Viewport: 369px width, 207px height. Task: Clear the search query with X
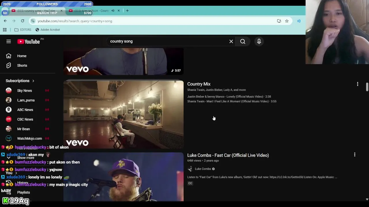point(231,41)
